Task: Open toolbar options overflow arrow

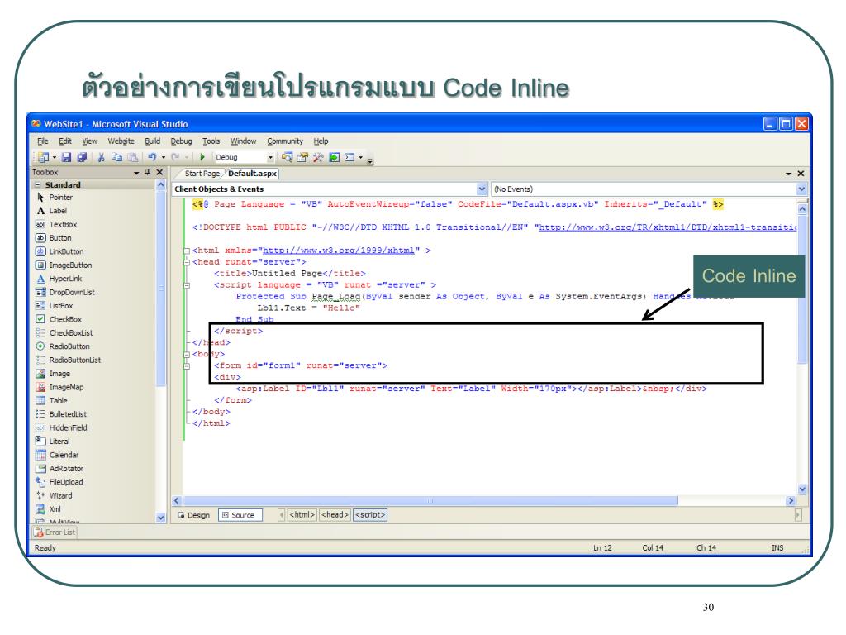Action: tap(370, 160)
